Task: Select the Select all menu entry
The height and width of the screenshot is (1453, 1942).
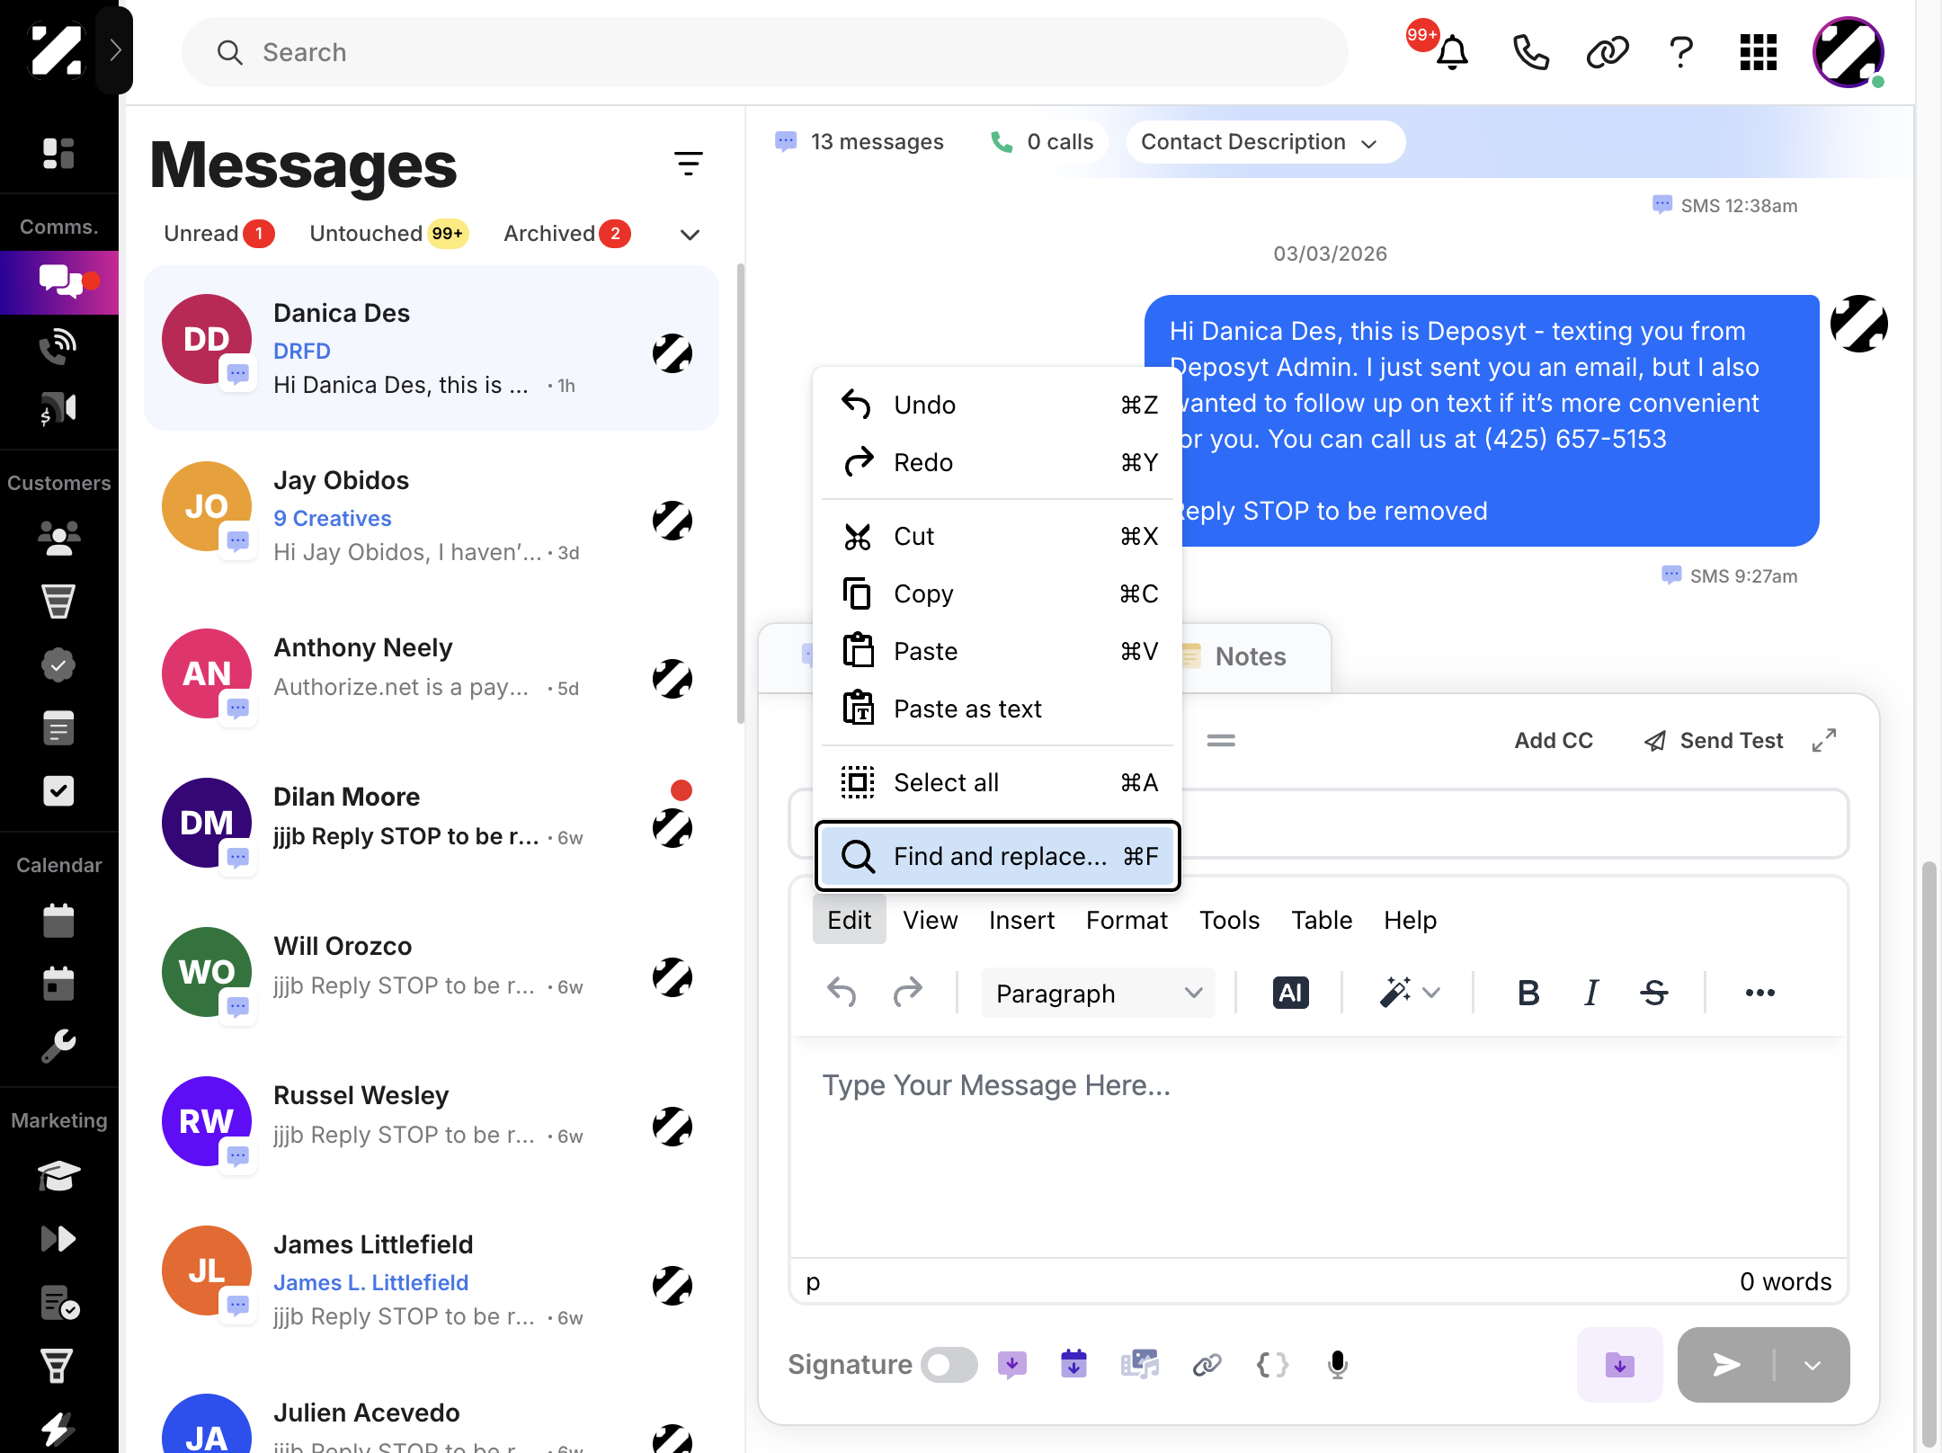Action: pos(998,782)
